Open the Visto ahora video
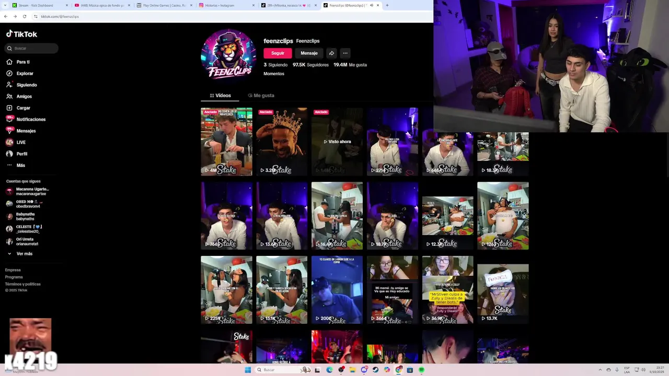The image size is (669, 376). (337, 142)
